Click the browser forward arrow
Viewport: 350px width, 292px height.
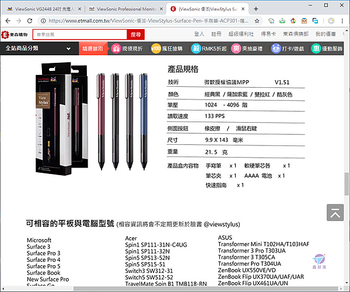19,21
